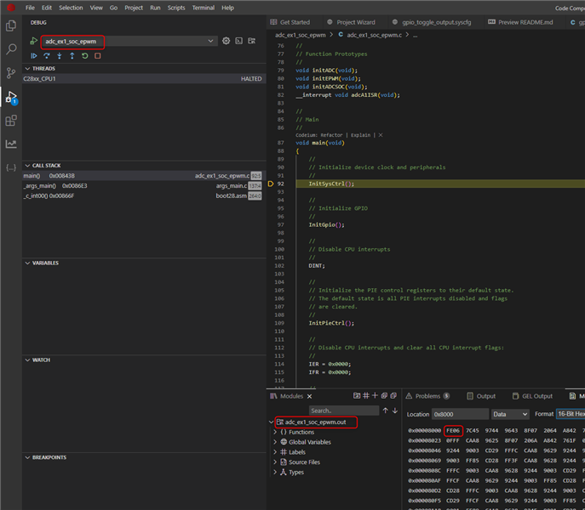Open the Scripts menu

point(176,8)
